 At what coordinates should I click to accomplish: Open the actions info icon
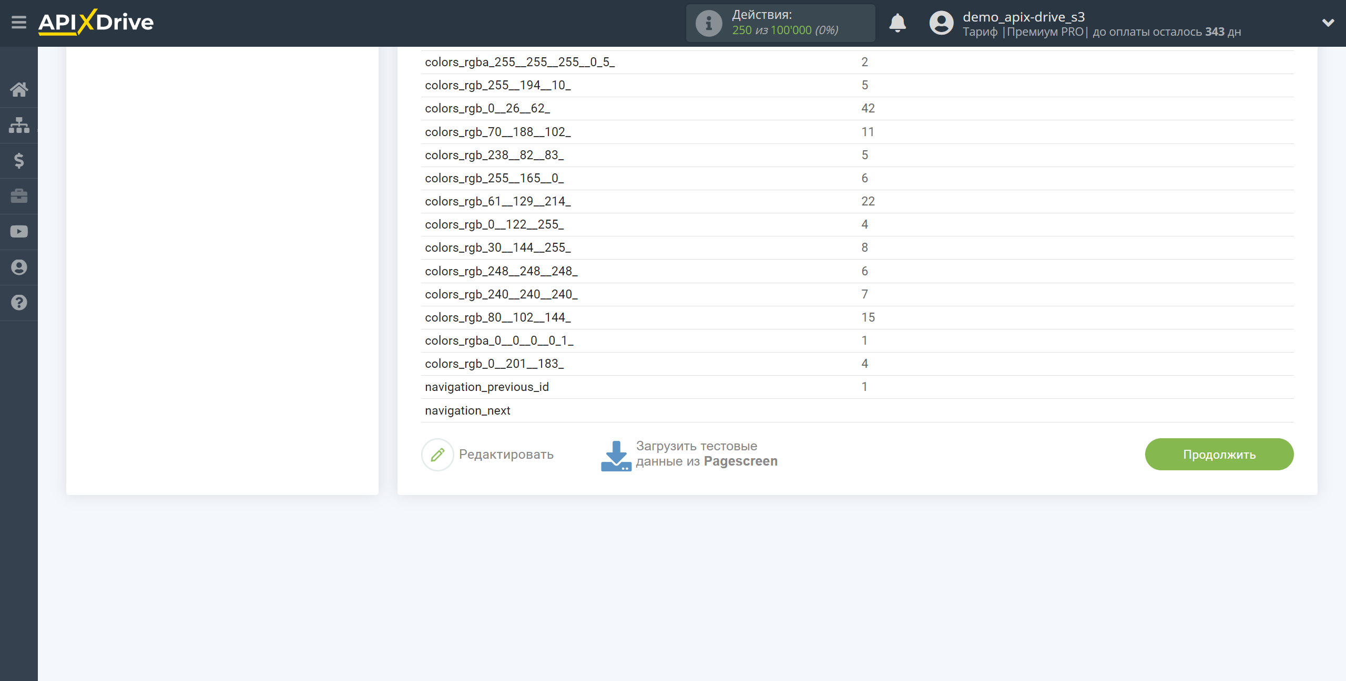pos(708,23)
